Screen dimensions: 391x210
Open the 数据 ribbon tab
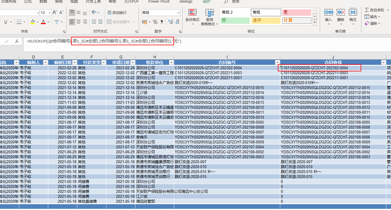tap(43, 1)
